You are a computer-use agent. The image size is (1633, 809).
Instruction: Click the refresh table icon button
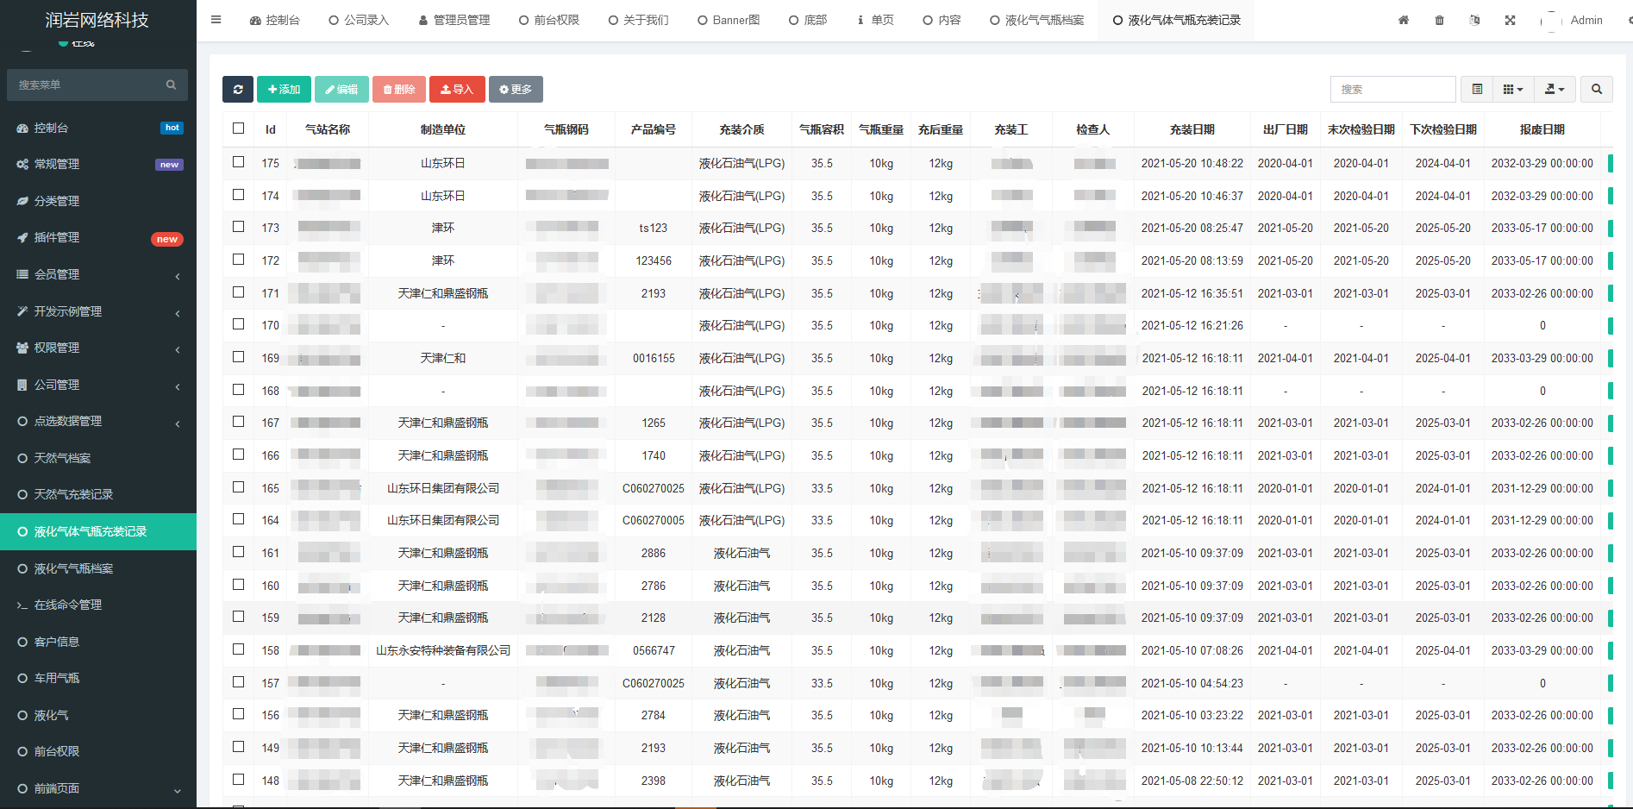[238, 90]
